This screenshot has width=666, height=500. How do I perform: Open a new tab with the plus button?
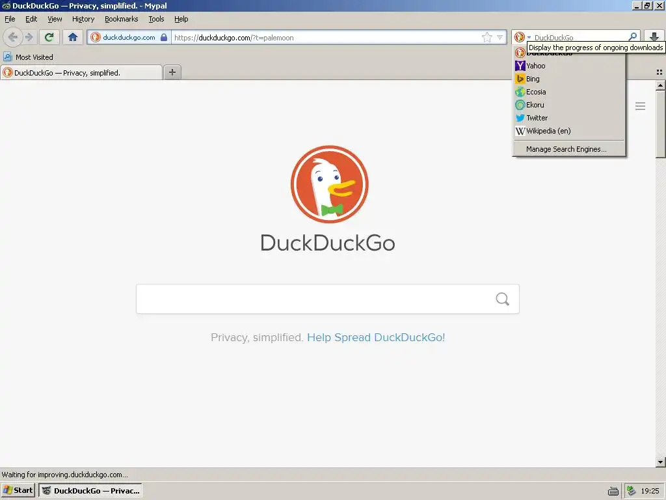click(x=172, y=72)
